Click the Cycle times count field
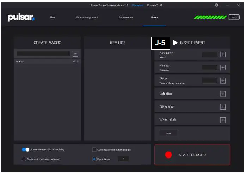Image resolution: width=246 pixels, height=174 pixels. coord(124,159)
